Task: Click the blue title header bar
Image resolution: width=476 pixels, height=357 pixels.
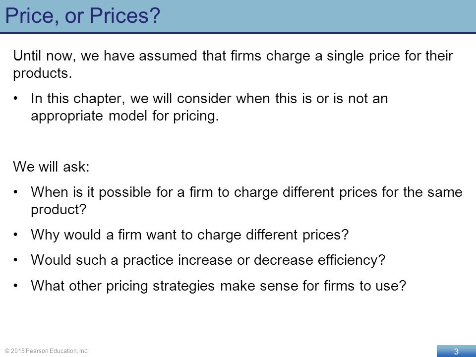Action: point(238,17)
